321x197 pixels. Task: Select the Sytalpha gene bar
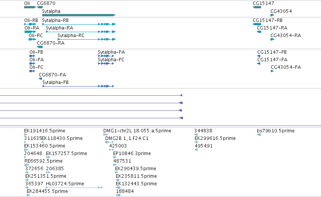pos(79,15)
